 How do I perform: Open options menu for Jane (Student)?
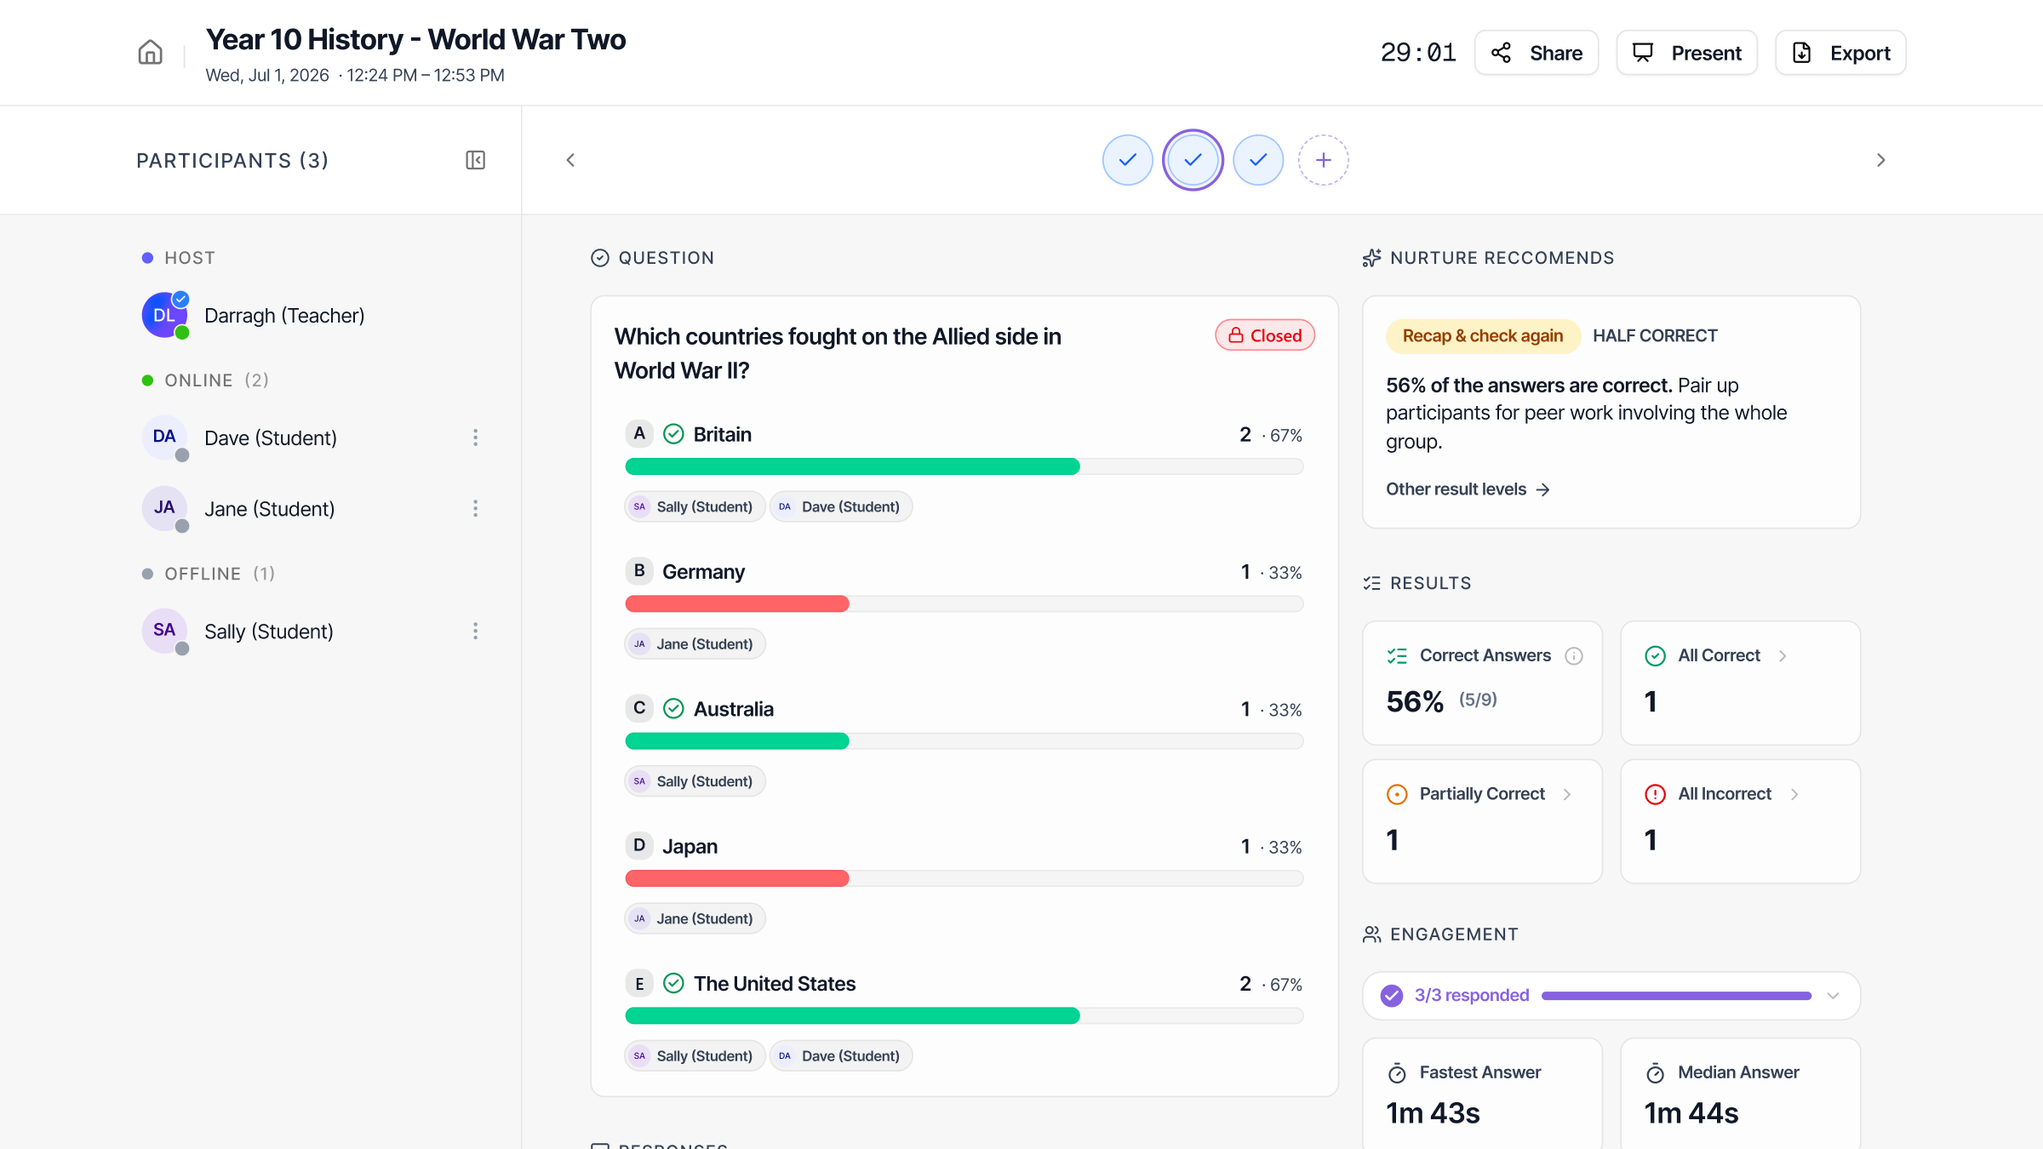[475, 508]
